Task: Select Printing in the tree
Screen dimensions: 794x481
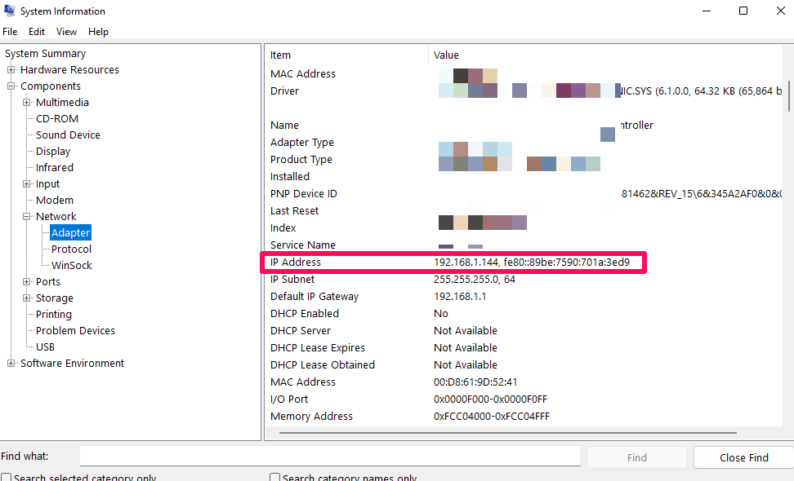Action: pos(54,314)
